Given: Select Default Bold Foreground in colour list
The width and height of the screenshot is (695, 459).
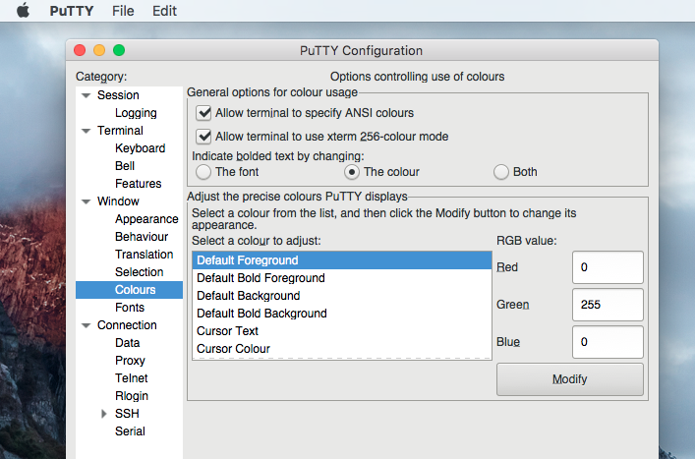Looking at the screenshot, I should pos(261,278).
